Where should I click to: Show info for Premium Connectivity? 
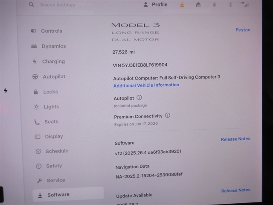coord(167,115)
